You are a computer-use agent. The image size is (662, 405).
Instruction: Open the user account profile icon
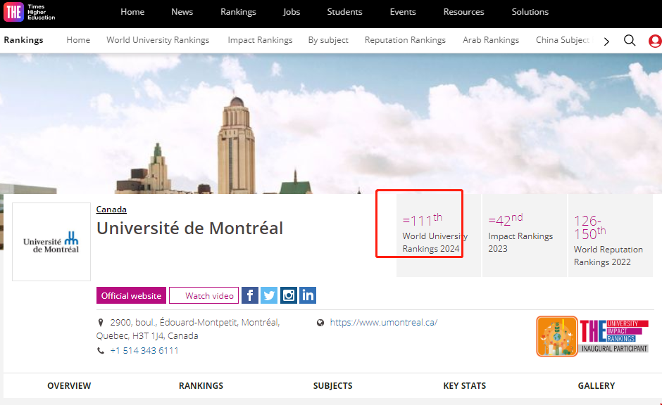[x=654, y=41]
